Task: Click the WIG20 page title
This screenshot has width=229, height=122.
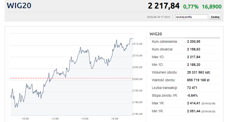Action: [19, 6]
